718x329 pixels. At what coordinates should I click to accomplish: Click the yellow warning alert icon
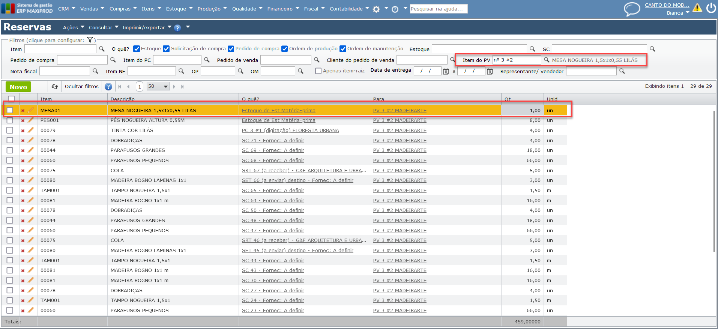(x=697, y=8)
